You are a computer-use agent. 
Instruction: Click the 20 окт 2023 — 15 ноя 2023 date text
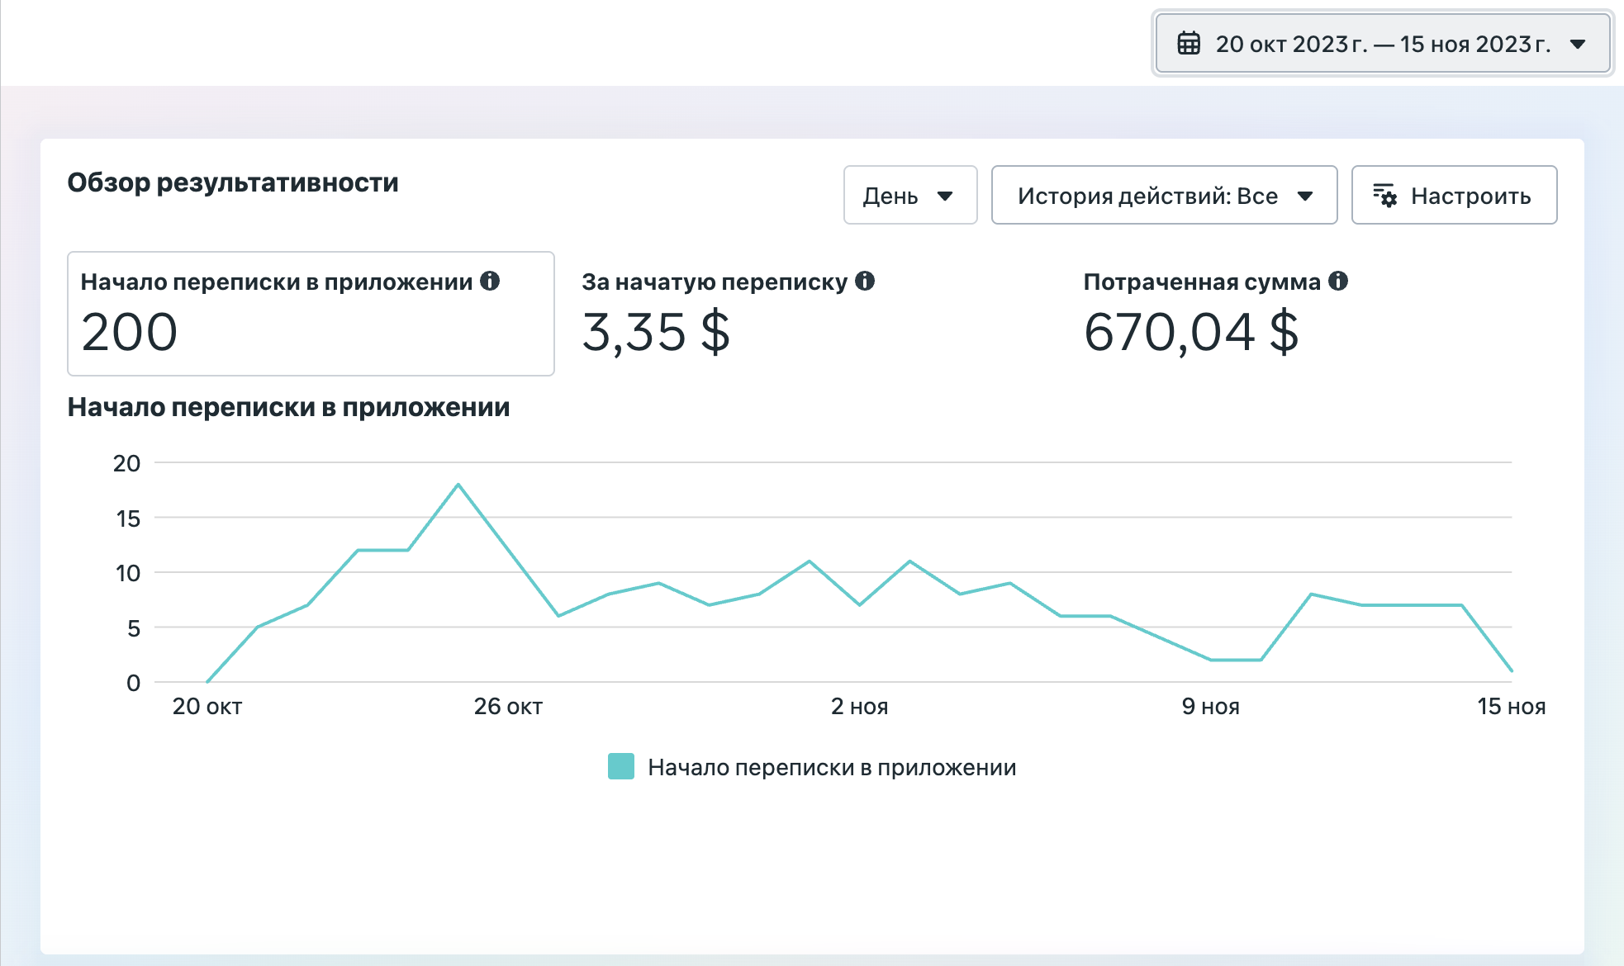coord(1383,44)
